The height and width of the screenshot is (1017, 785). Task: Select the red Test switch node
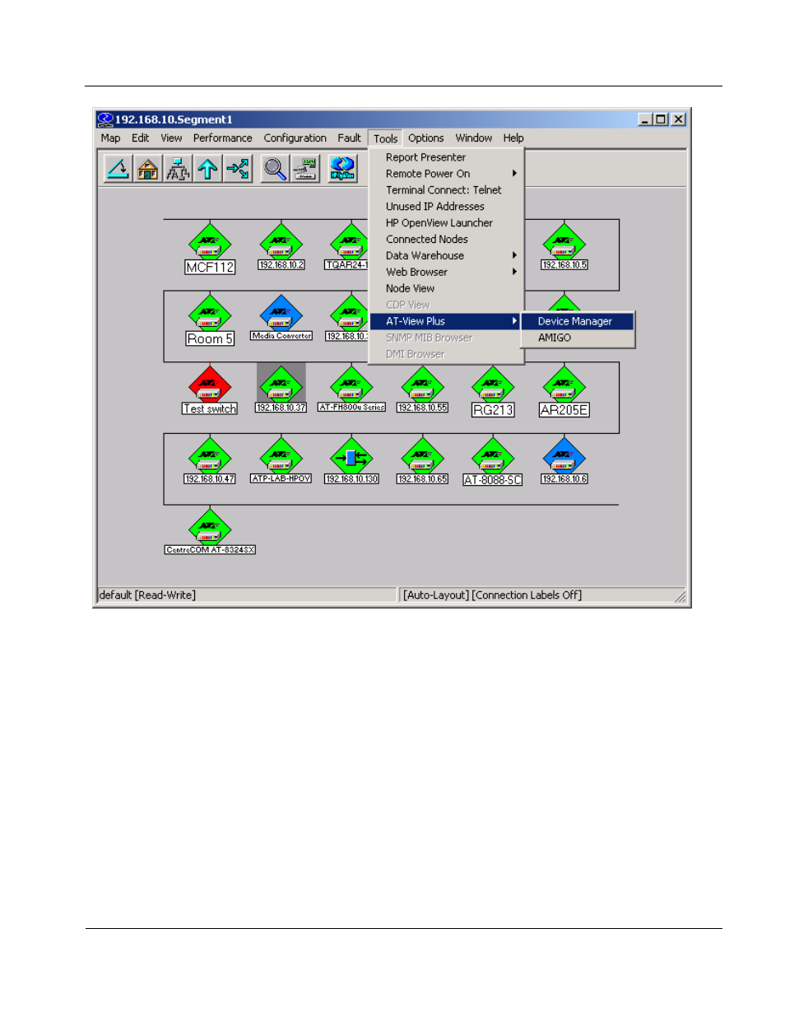(x=210, y=386)
